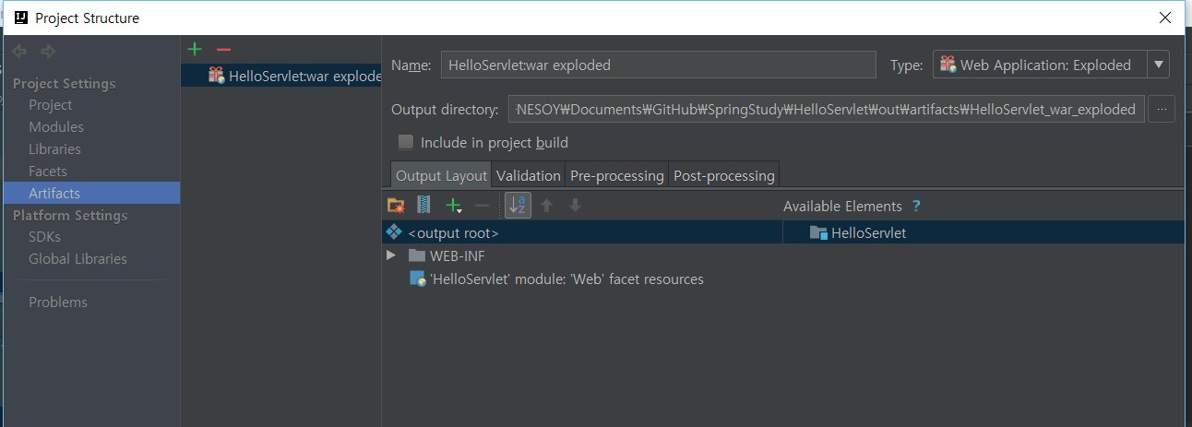Remove the selected artifact with the red minus
The image size is (1192, 427).
coord(223,49)
